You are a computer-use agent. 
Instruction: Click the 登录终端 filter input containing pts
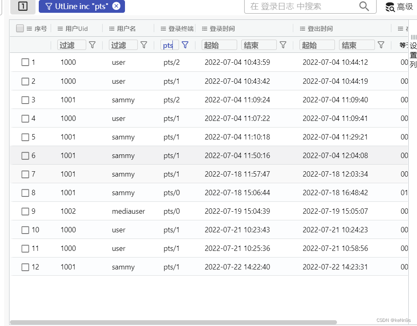point(170,45)
